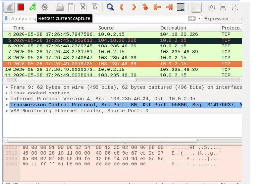The width and height of the screenshot is (264, 186).
Task: Close this capture file X icon
Action: [83, 7]
